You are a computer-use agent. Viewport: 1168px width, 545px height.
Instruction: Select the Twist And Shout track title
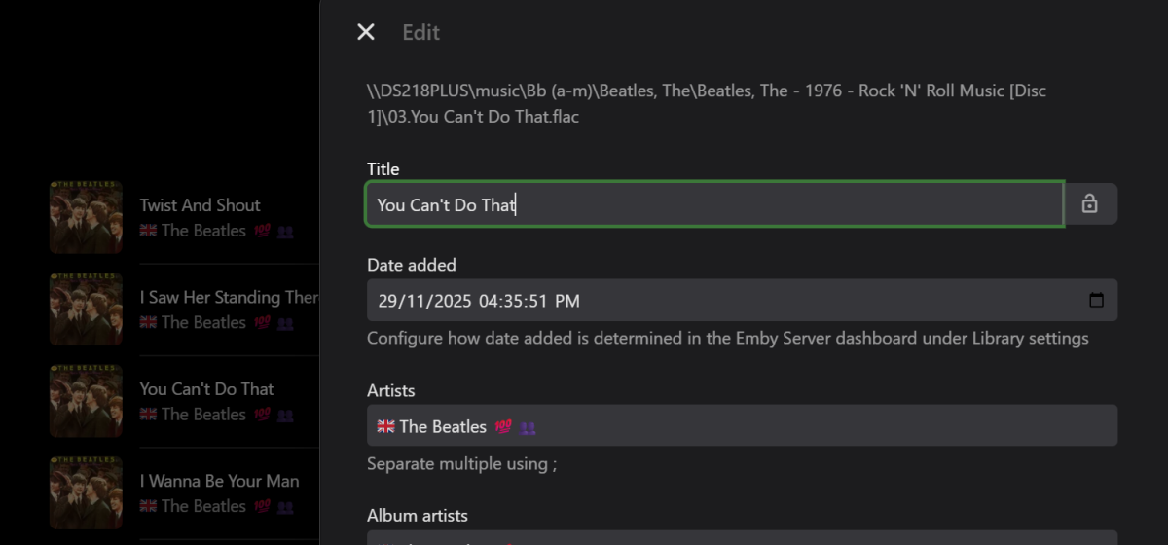point(200,205)
